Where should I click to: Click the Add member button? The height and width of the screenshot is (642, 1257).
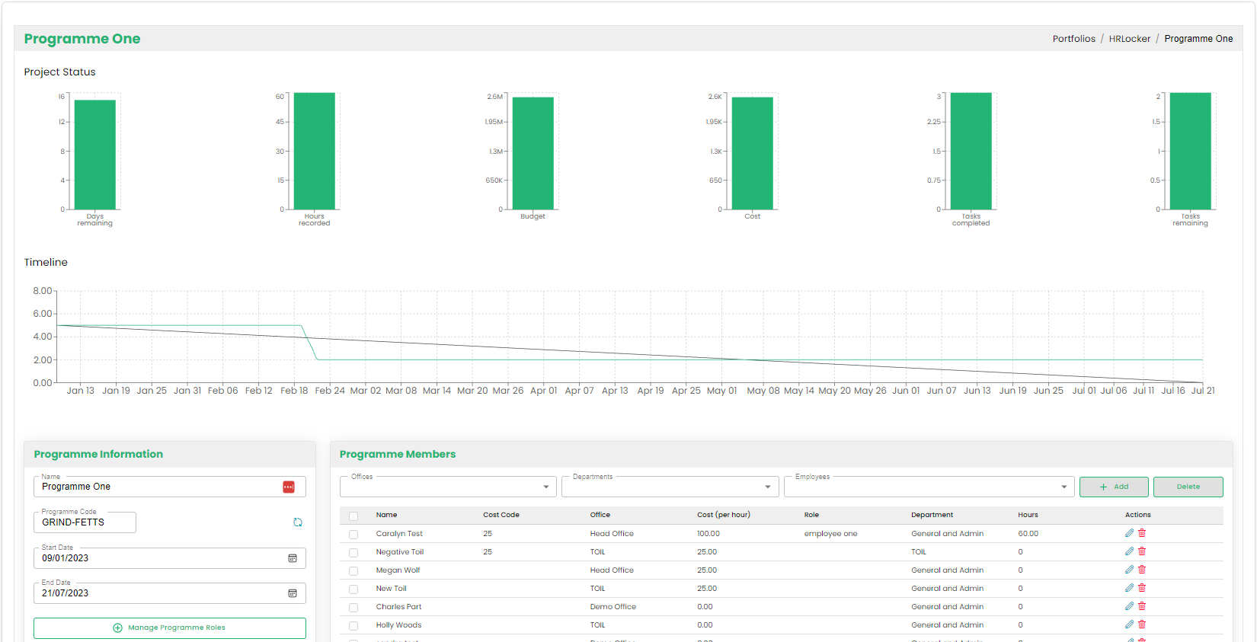1113,487
